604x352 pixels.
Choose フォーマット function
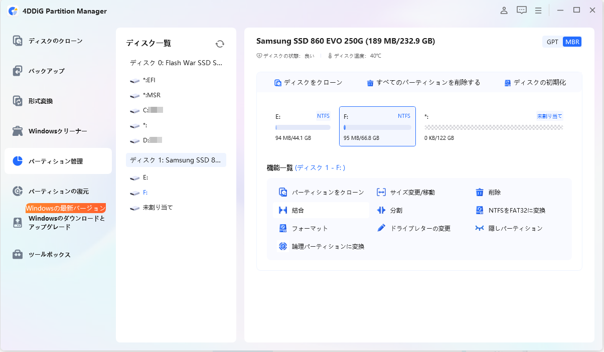tap(303, 229)
